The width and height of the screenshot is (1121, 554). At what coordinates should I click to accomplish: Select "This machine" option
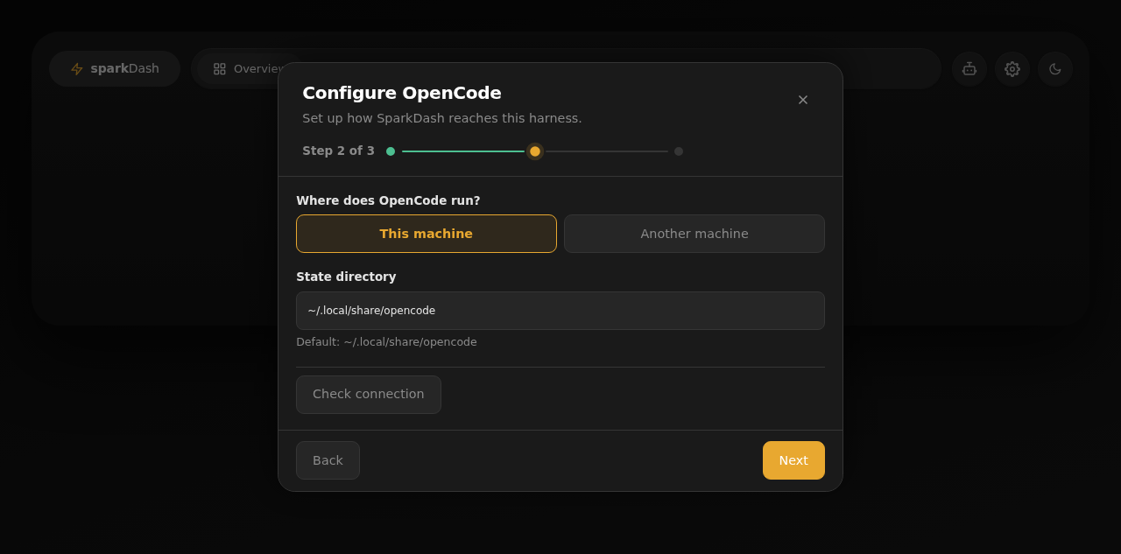tap(427, 234)
